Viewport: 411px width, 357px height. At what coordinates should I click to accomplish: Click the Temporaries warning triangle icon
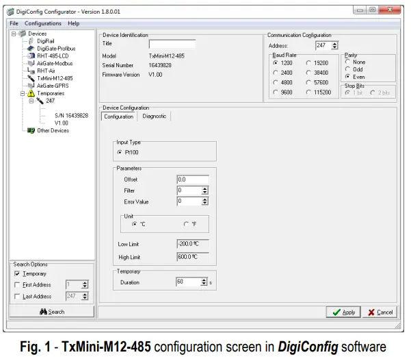[31, 93]
